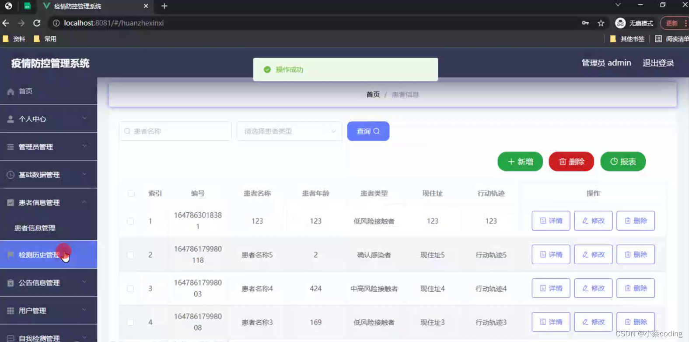Open the 常用 bookmark folder
Viewport: 689px width, 342px height.
45,39
